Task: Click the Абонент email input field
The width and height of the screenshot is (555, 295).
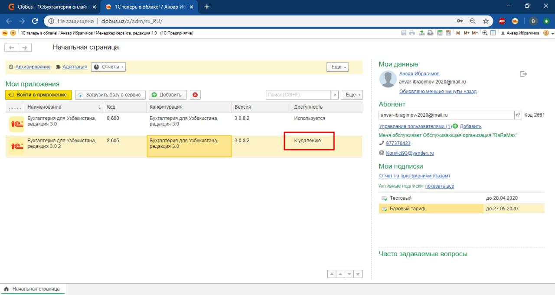Action: coord(446,115)
